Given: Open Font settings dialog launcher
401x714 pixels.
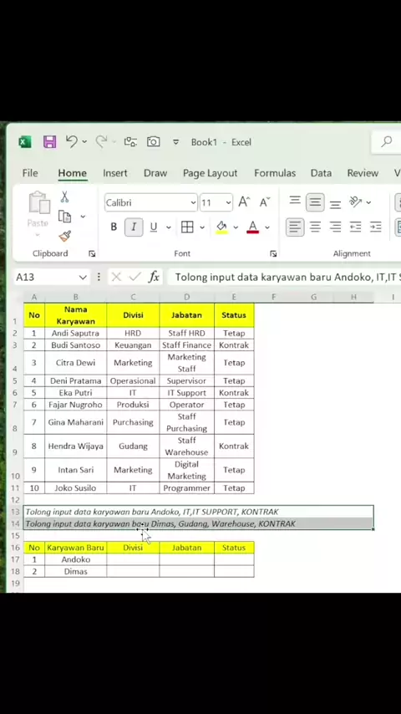Looking at the screenshot, I should click(x=273, y=253).
